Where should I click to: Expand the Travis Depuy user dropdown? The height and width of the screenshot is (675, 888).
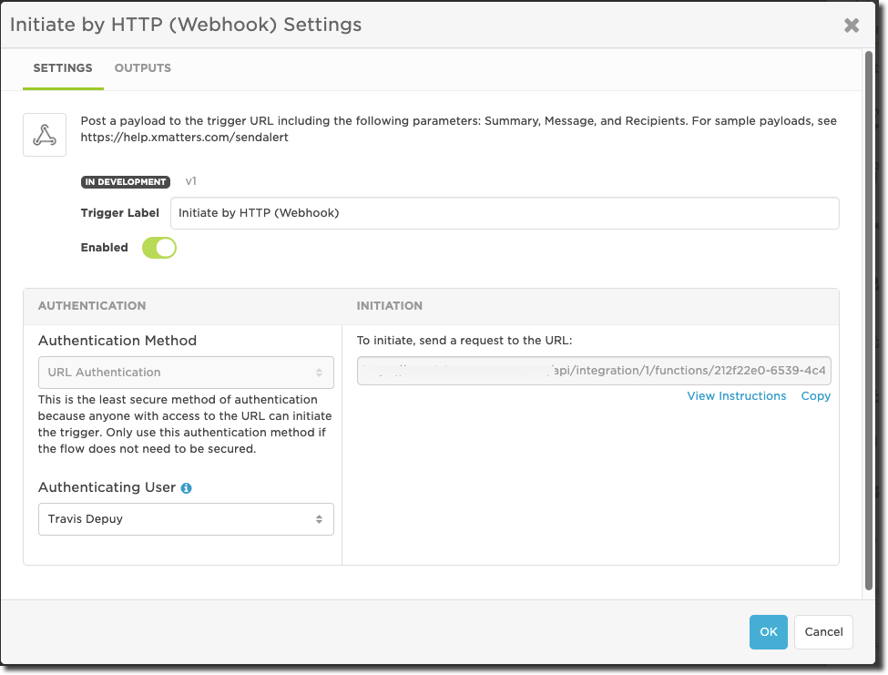186,519
